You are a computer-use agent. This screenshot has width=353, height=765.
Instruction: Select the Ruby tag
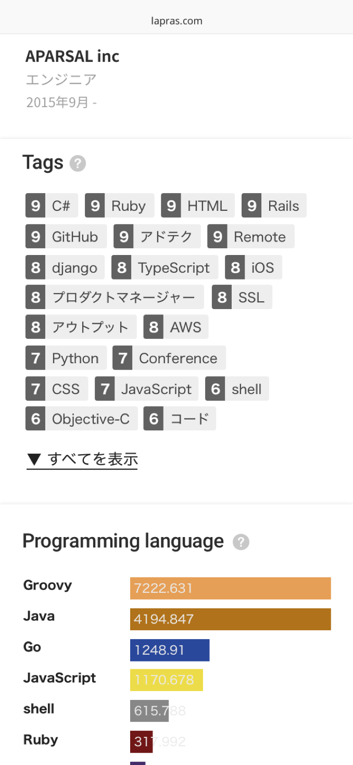tap(119, 206)
